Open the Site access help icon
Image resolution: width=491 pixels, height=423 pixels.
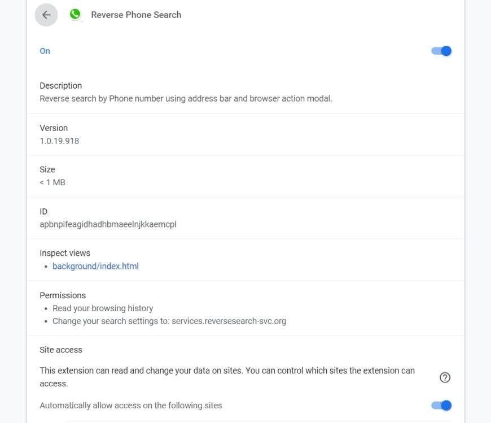coord(445,378)
